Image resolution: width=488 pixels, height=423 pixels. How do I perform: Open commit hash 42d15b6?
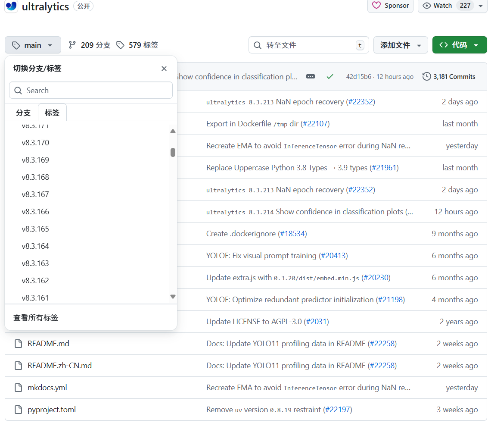tap(358, 77)
